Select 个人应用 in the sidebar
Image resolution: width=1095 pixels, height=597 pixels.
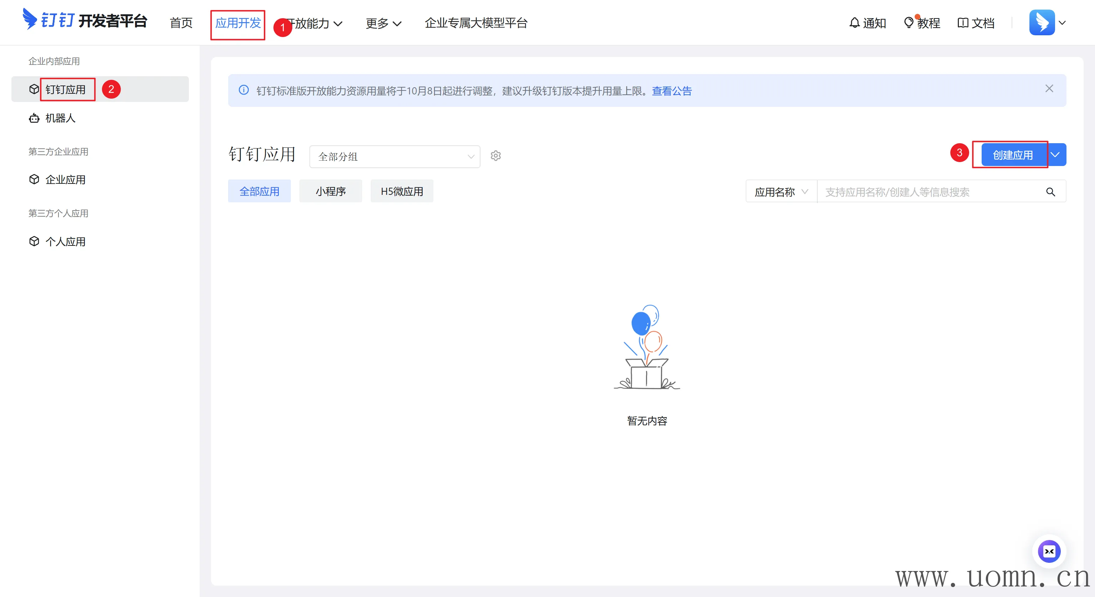(65, 242)
